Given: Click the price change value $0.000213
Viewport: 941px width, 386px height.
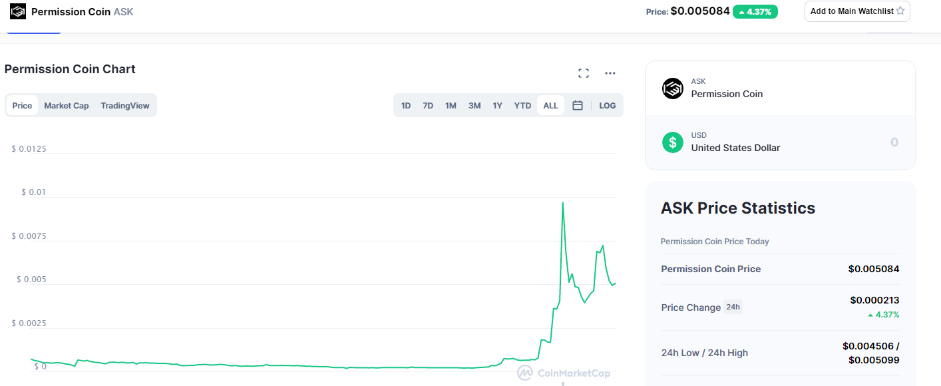Looking at the screenshot, I should point(874,300).
